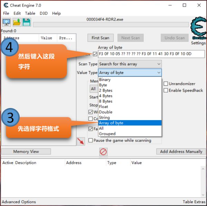Open the D3D menu
Viewport: 207px width, 206px height.
[43, 13]
